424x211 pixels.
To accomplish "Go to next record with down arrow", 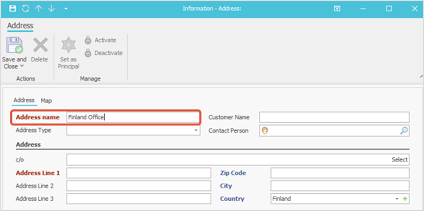I will pyautogui.click(x=51, y=9).
